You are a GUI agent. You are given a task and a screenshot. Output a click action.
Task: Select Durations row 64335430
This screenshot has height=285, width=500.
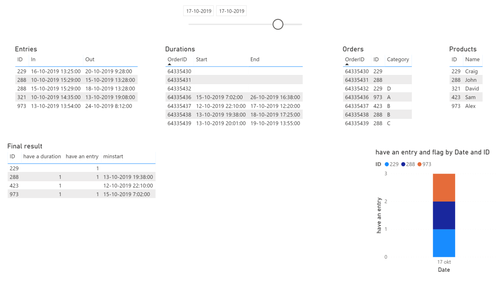(x=234, y=71)
